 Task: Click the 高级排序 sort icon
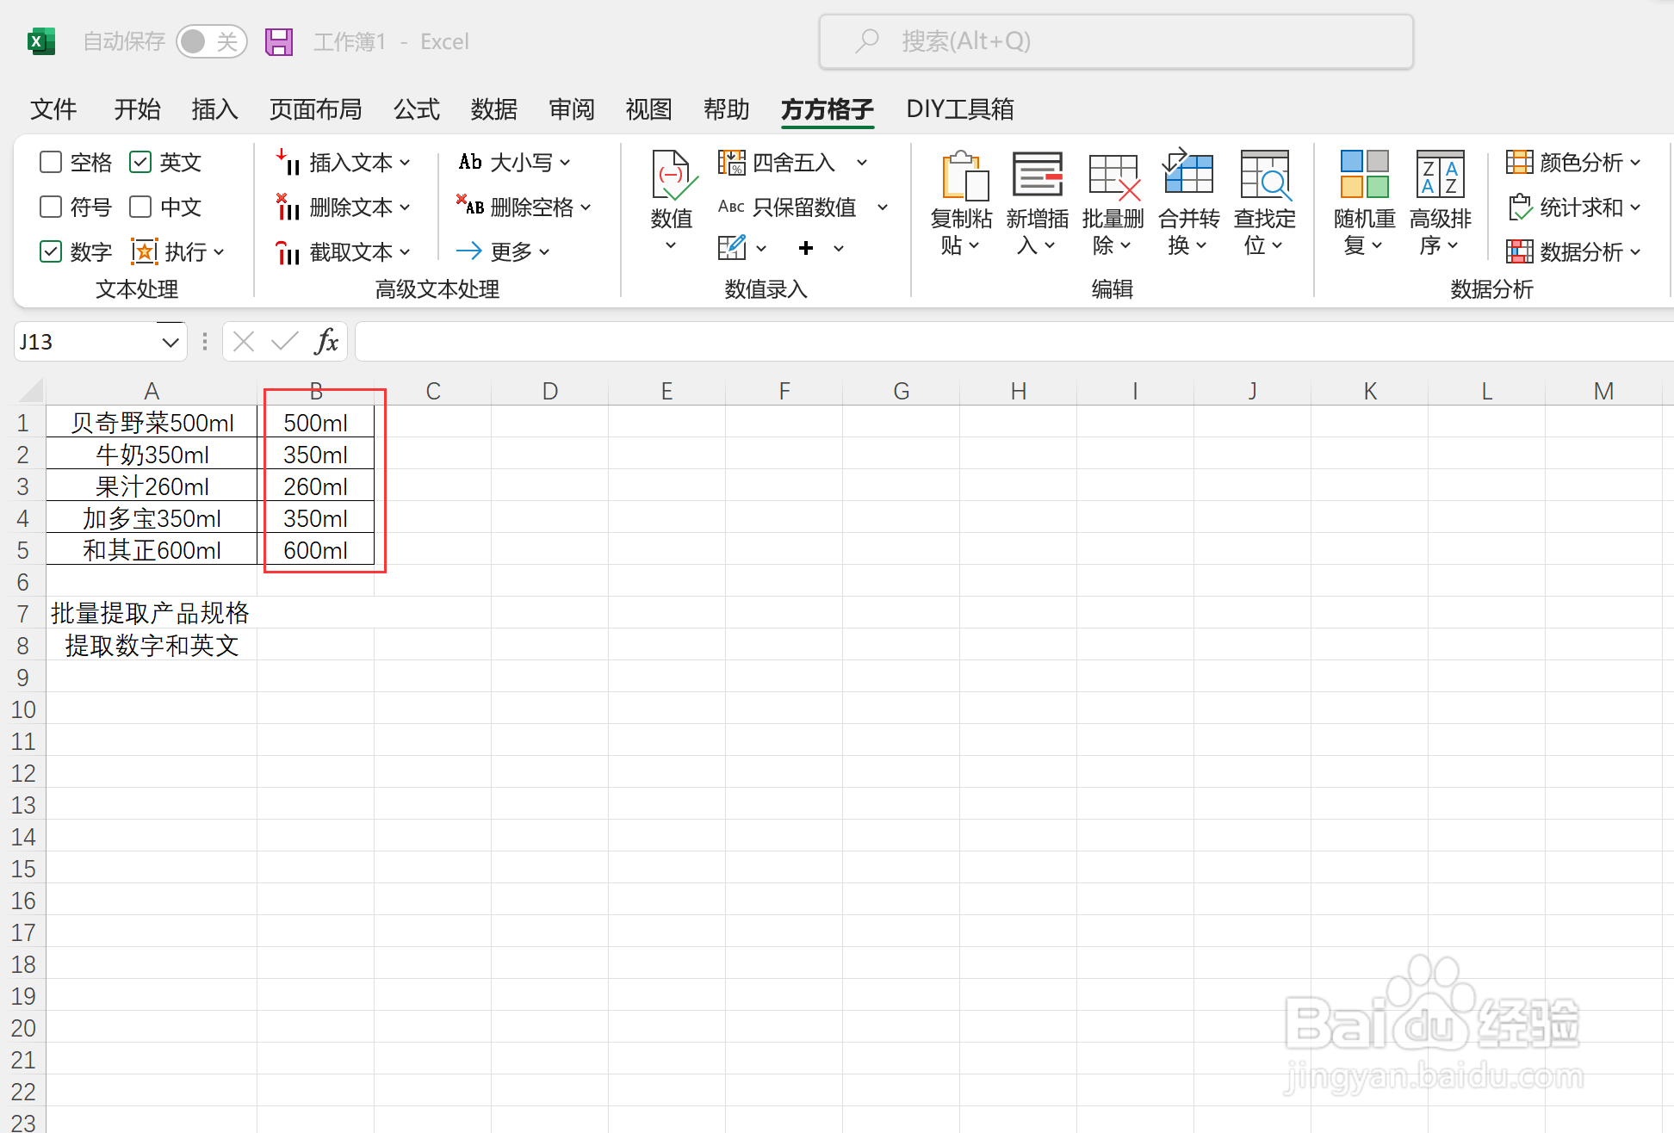tap(1440, 174)
